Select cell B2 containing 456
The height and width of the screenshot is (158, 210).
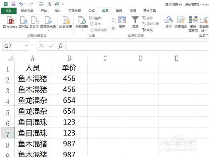coord(69,78)
